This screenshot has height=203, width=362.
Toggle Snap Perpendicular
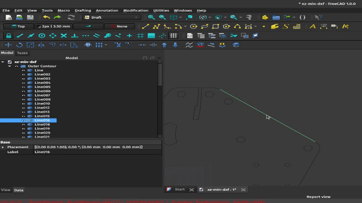pos(75,36)
